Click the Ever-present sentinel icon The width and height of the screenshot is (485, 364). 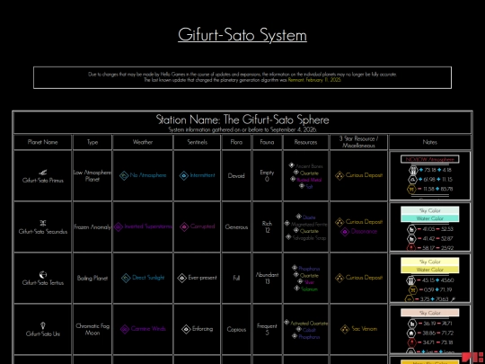point(181,278)
